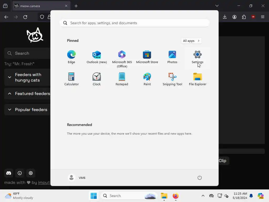
Task: Go back in Firefox
Action: [6, 17]
